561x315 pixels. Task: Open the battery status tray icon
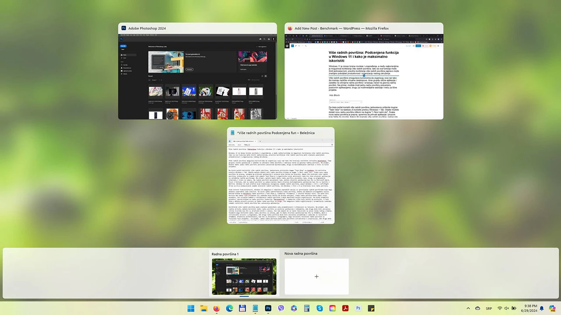[x=513, y=308]
